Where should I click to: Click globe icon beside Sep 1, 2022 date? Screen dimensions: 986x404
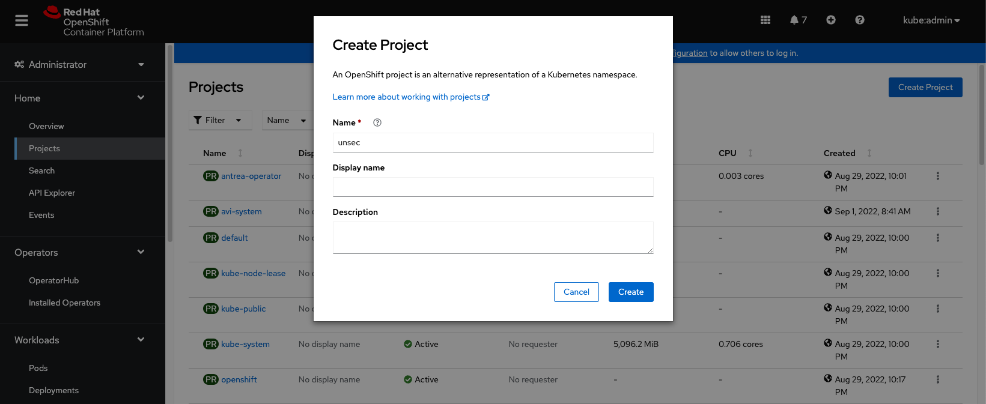[828, 211]
